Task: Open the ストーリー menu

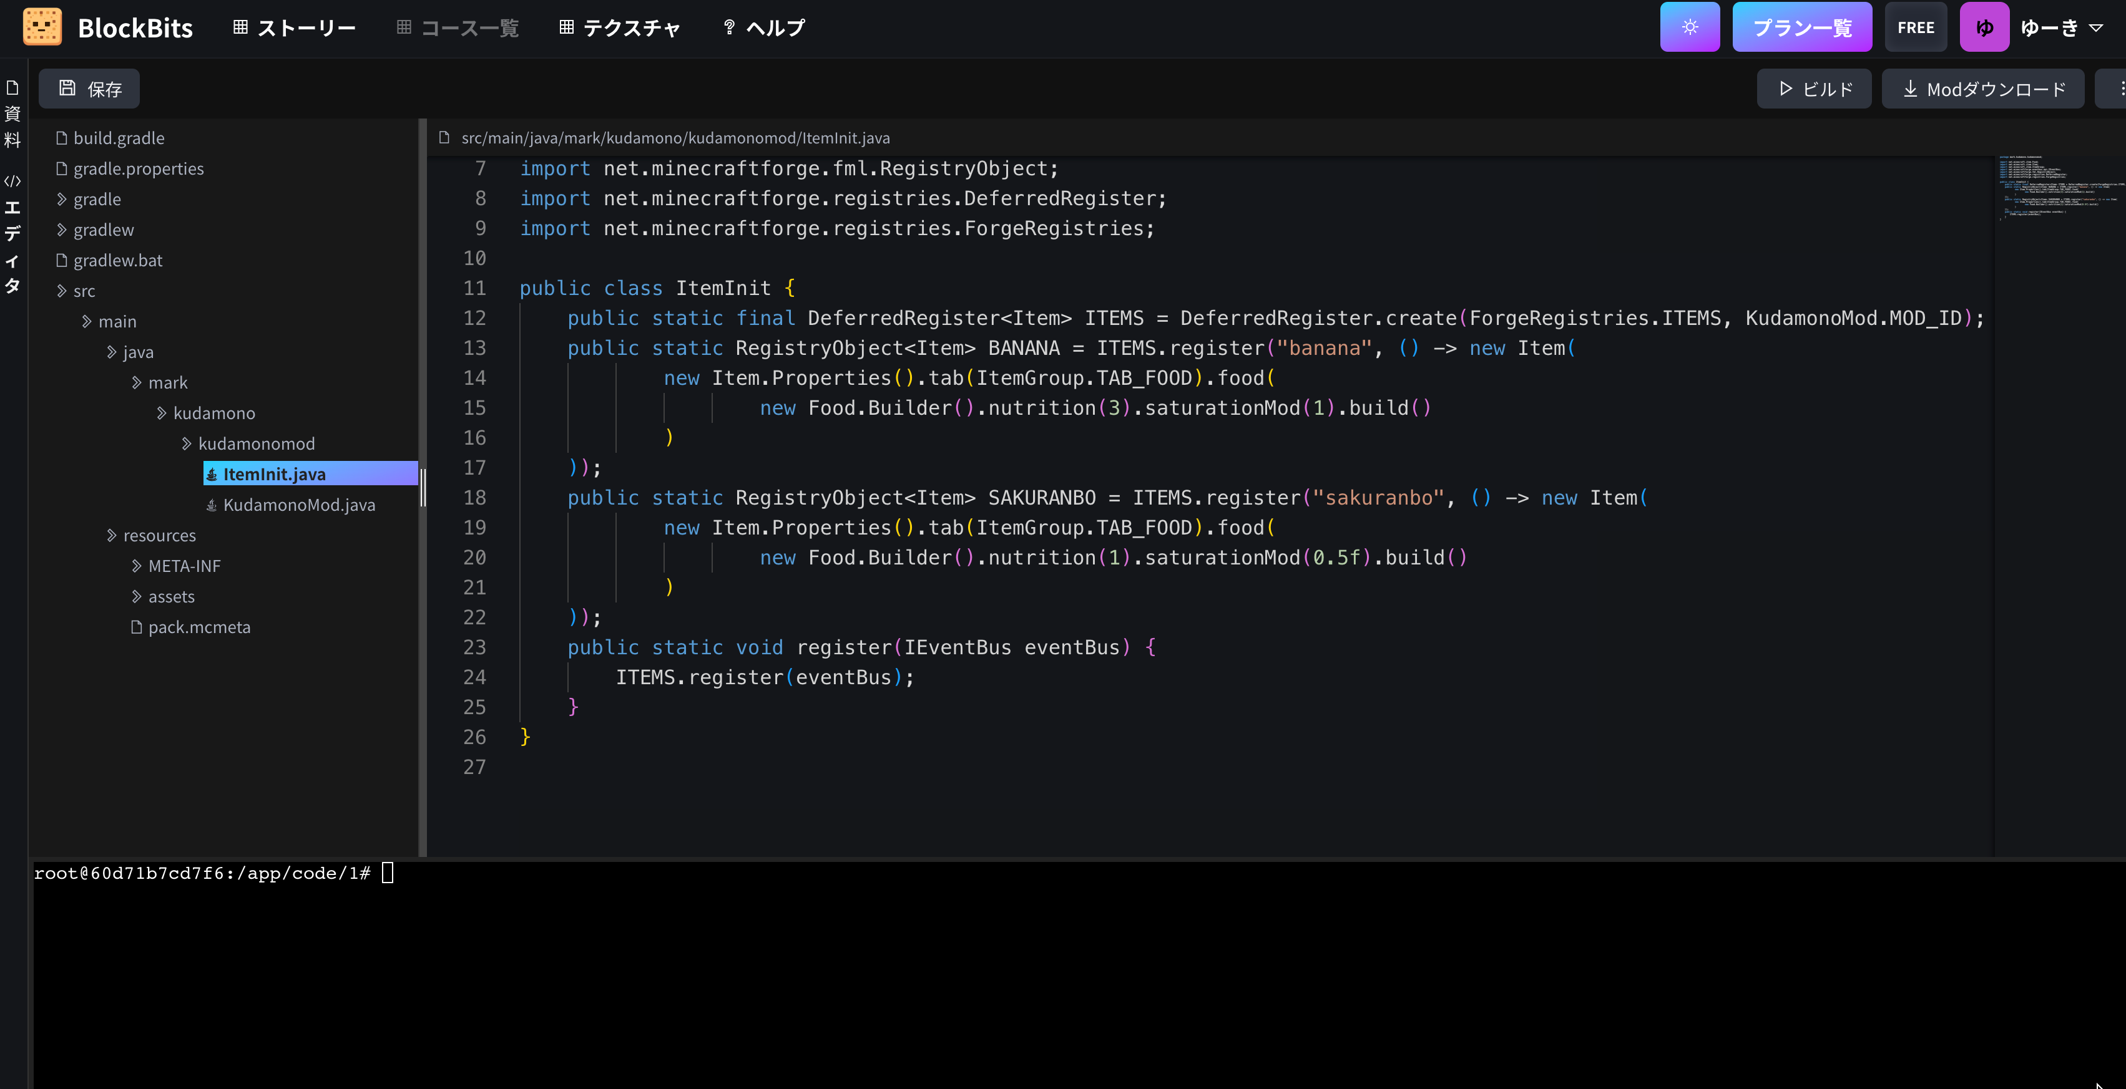Action: pos(294,28)
